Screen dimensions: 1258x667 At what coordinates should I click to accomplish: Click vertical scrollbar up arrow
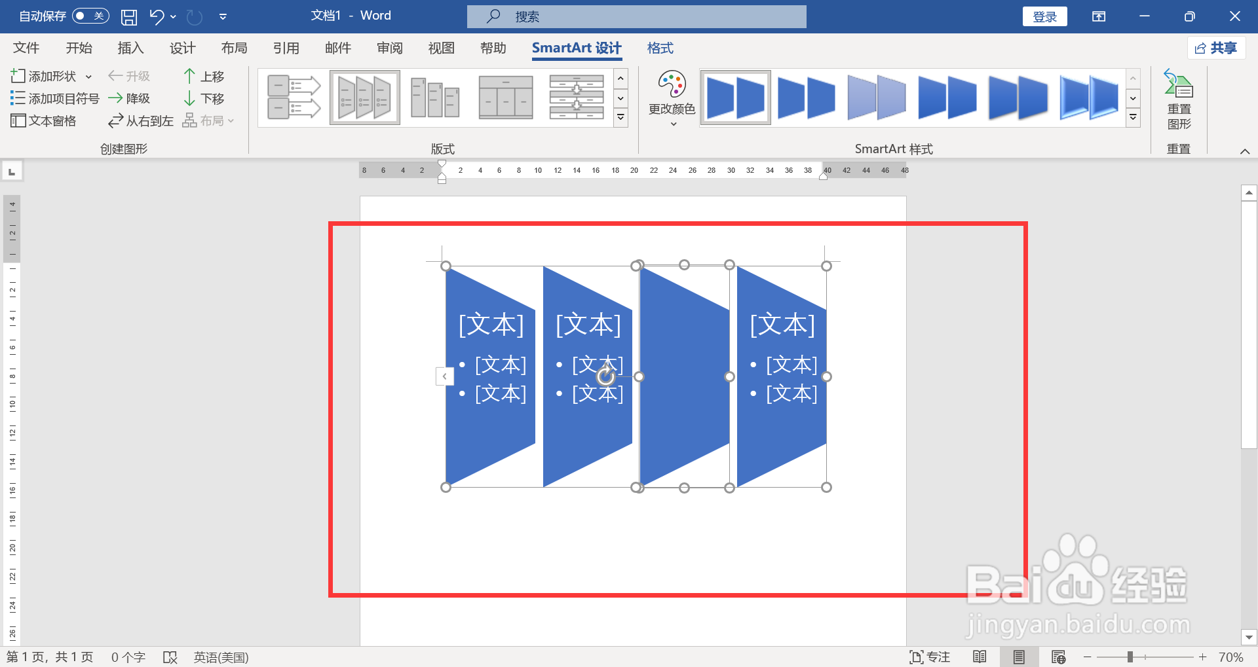pyautogui.click(x=1249, y=192)
